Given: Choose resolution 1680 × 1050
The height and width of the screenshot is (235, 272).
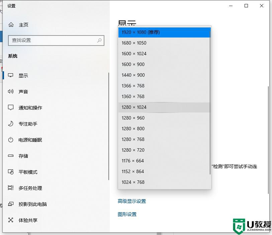Looking at the screenshot, I should 164,43.
